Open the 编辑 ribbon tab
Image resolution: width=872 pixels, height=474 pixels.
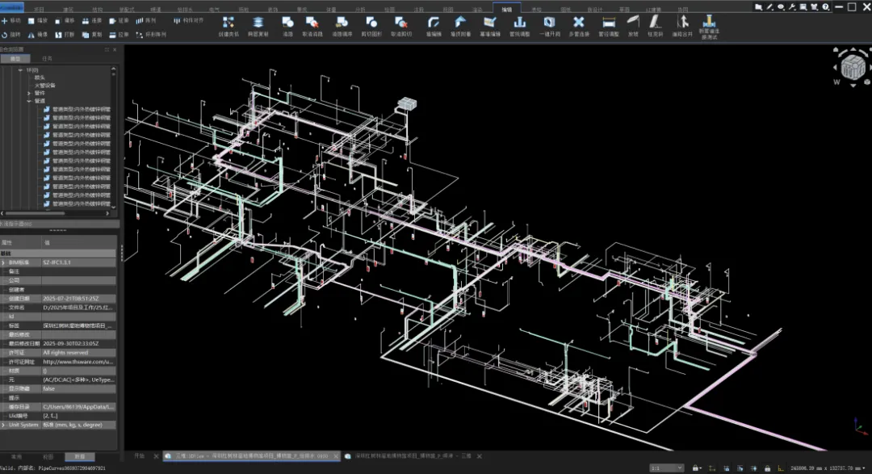tap(506, 8)
